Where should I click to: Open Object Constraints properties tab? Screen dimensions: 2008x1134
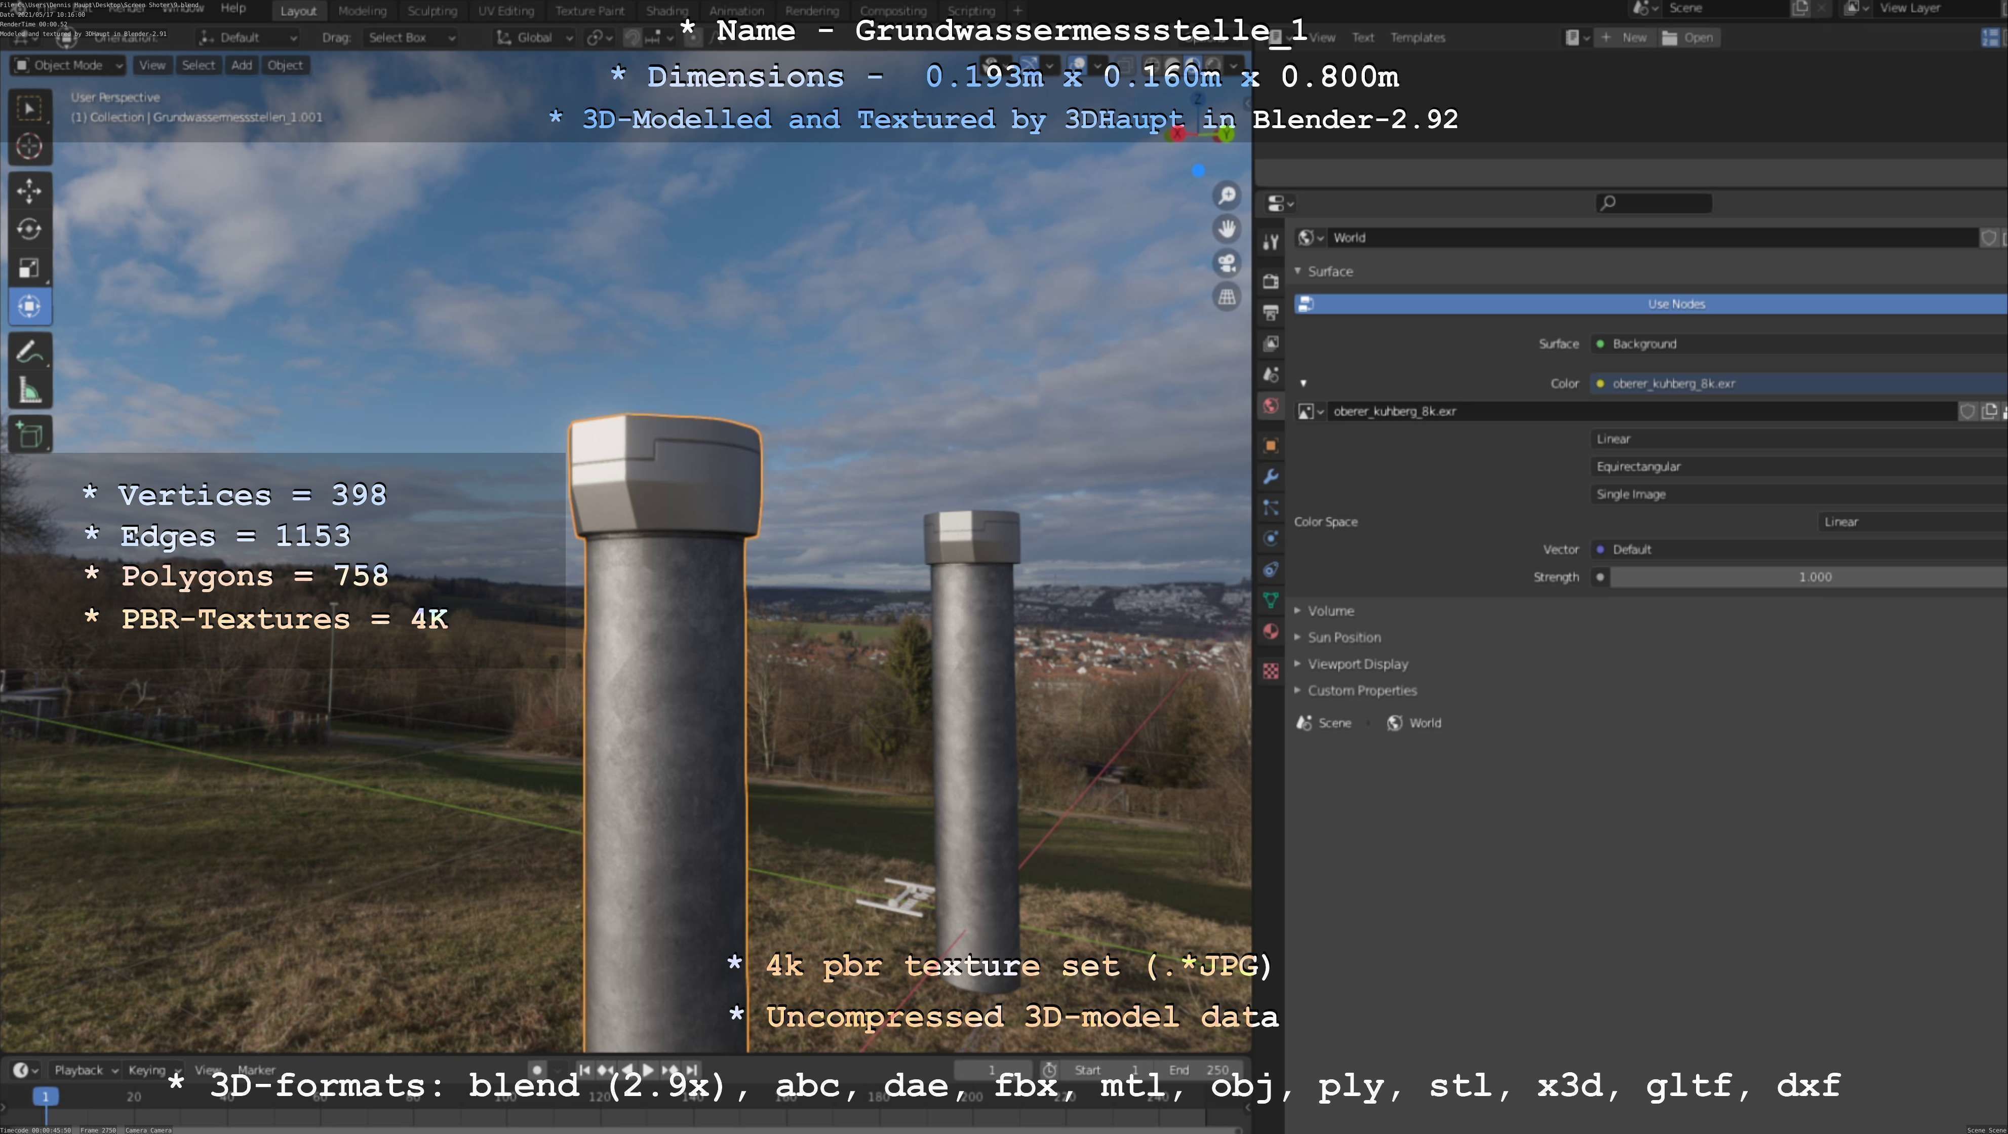pos(1271,570)
